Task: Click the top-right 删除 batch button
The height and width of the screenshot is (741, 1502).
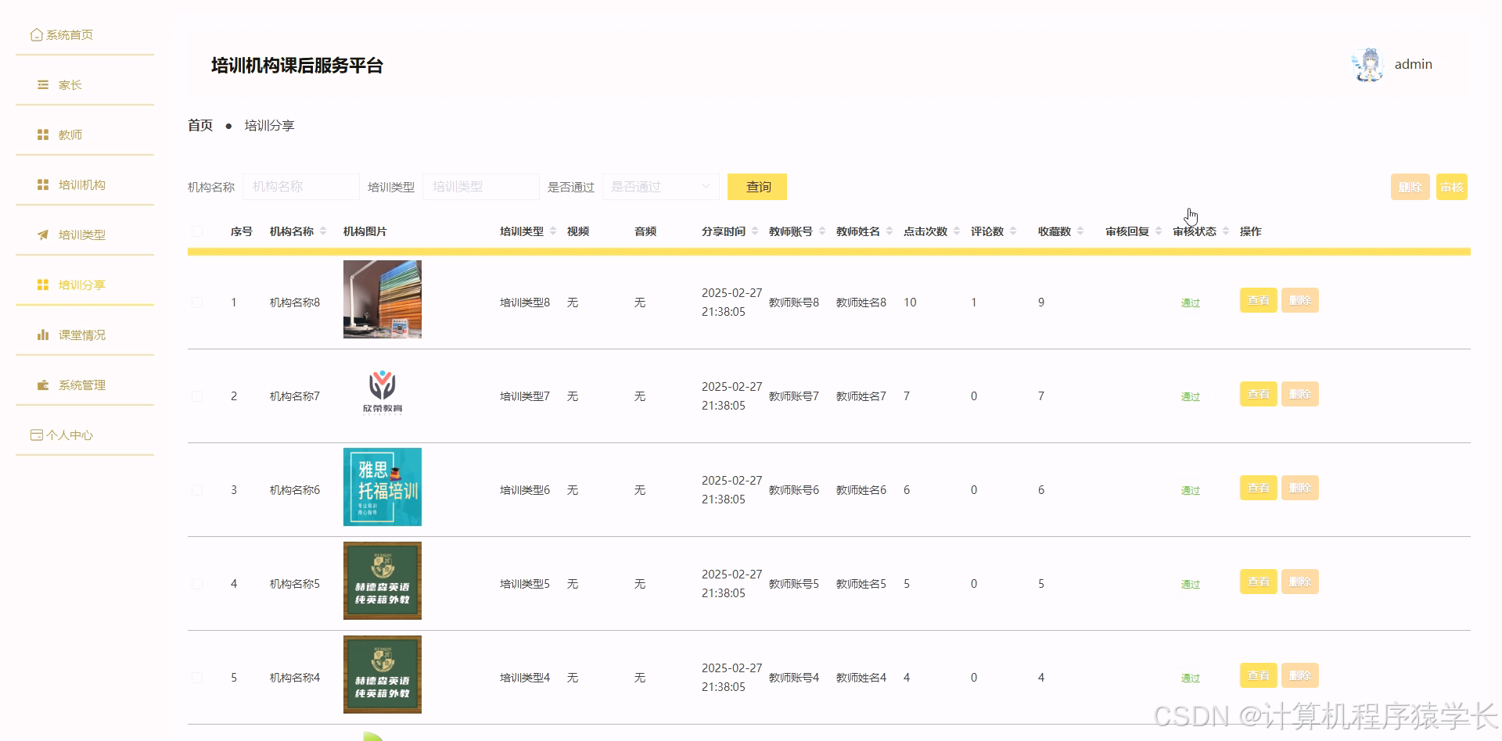Action: 1410,187
